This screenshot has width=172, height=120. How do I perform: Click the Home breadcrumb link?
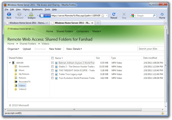pos(11,44)
